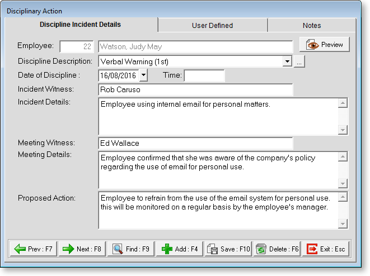Viewport: 370px width, 276px height.
Task: Select the Discipline Incident Details tab
Action: pyautogui.click(x=80, y=25)
